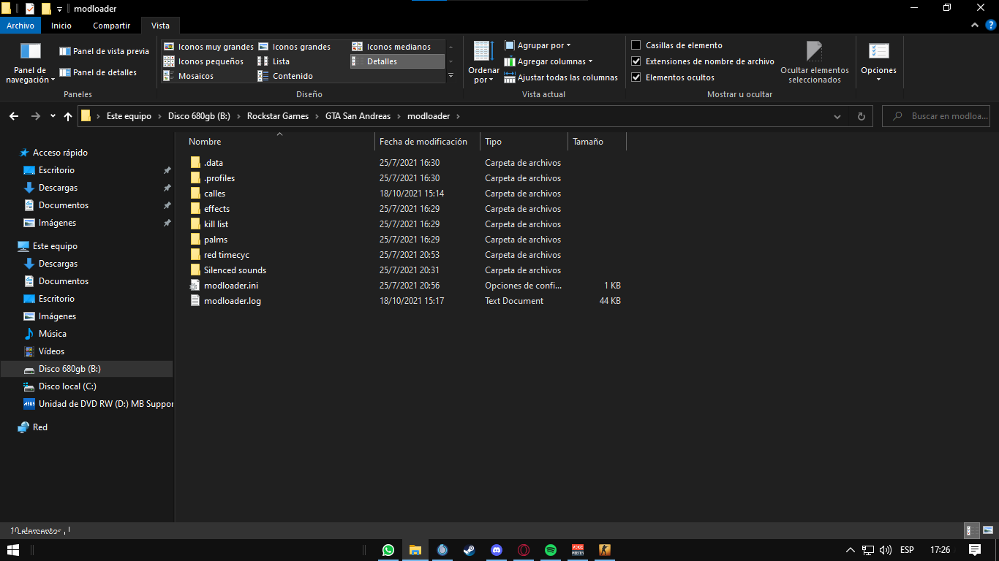999x561 pixels.
Task: Click Disco 680gb (B:) breadcrumb in address bar
Action: (x=199, y=116)
